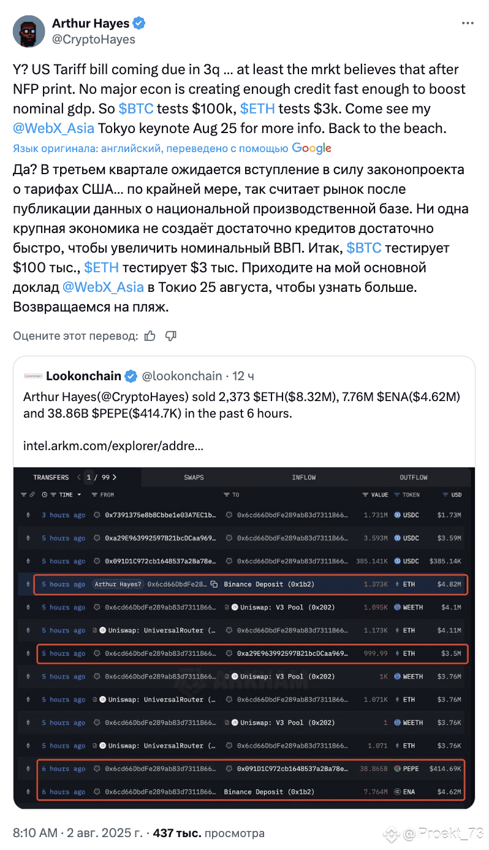Click the @CryptoHayes handle under author name
Screen dimensions: 489x850
(94, 39)
